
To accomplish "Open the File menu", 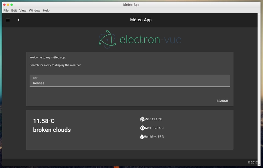I will click(6, 10).
